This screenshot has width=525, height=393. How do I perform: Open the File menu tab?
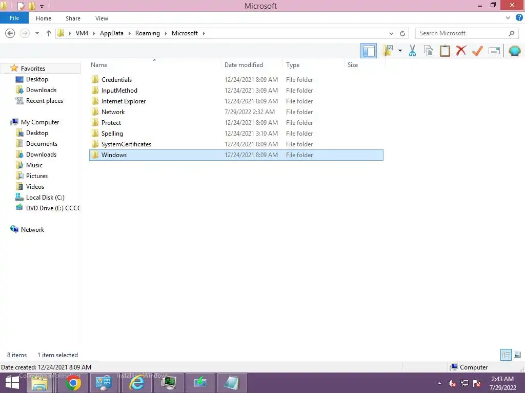tap(14, 18)
